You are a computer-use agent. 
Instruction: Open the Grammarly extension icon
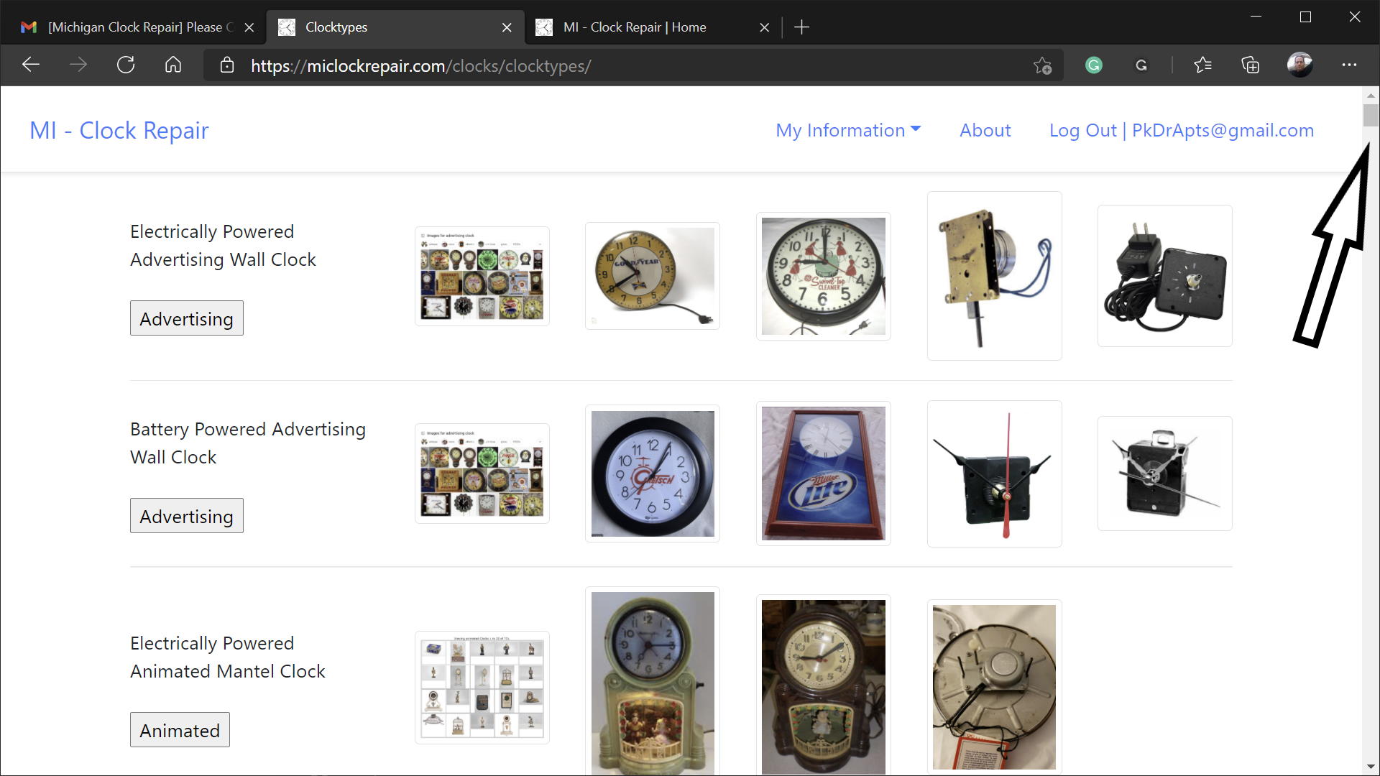coord(1093,65)
